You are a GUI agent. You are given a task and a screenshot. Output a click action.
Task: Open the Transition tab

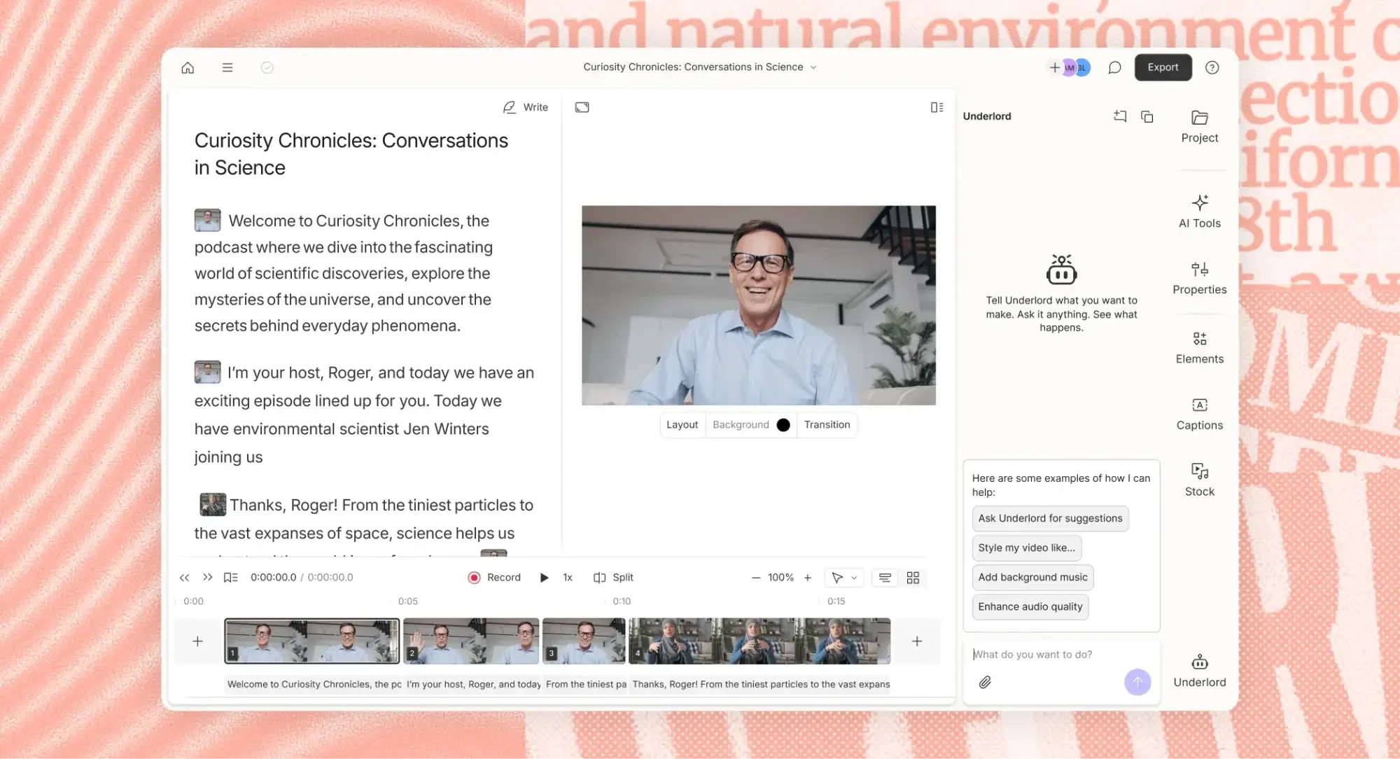(827, 425)
